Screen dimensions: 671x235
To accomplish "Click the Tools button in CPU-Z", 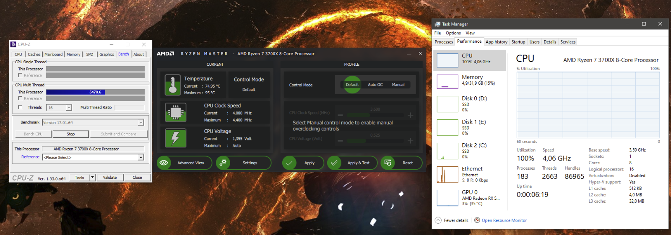I will (x=80, y=178).
